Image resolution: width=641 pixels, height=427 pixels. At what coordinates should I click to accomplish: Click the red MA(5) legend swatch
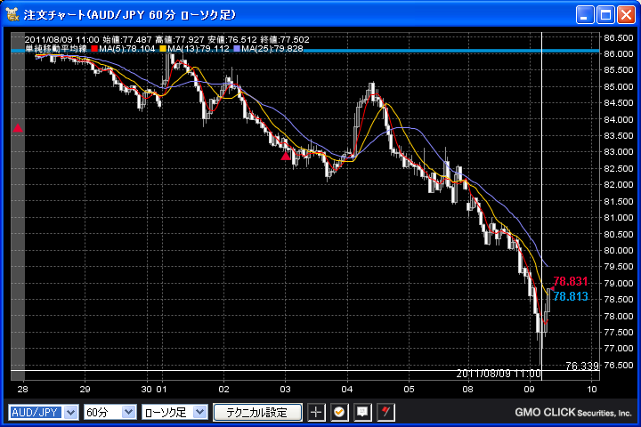[94, 49]
